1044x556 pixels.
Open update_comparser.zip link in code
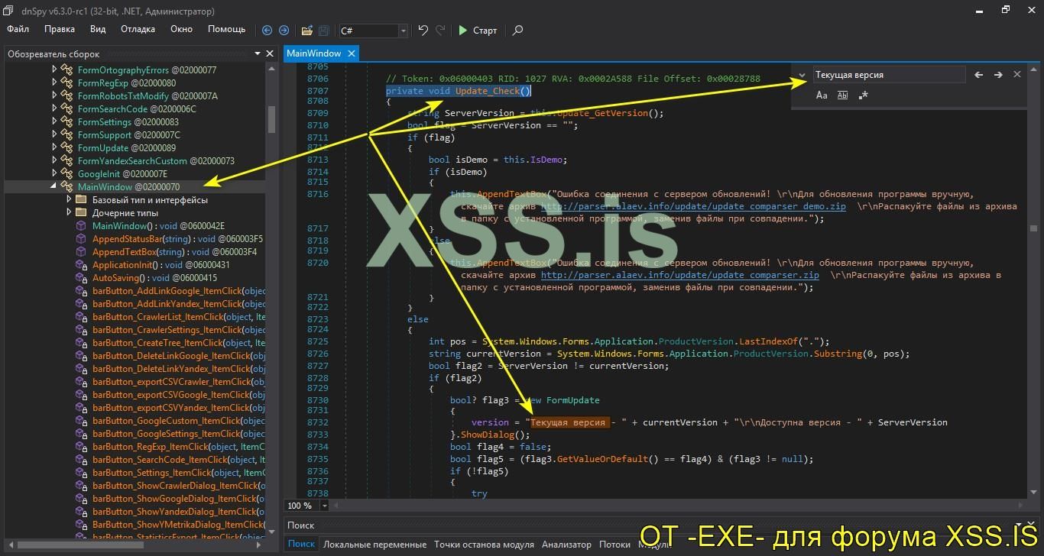click(x=679, y=275)
